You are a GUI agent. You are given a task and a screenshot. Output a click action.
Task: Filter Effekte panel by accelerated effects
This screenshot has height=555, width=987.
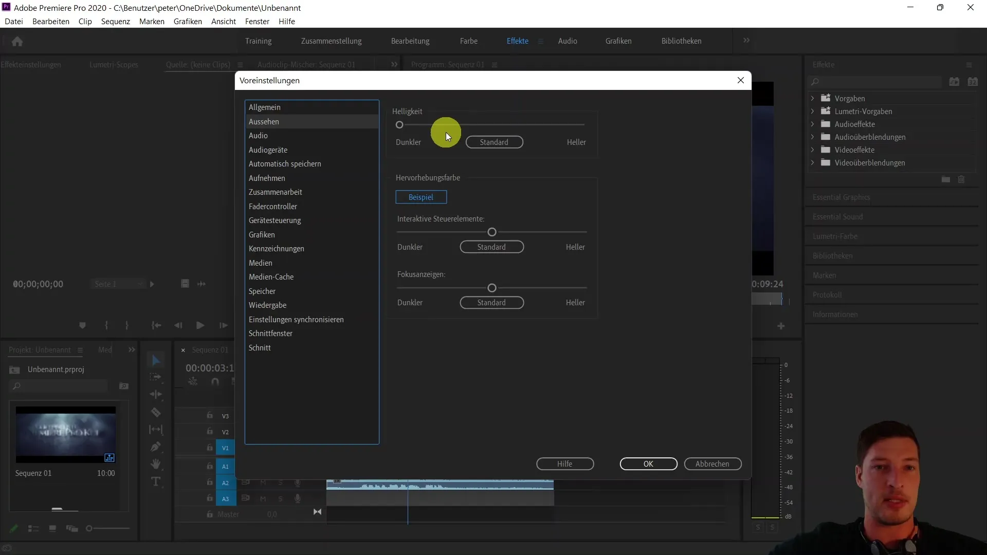coord(955,82)
